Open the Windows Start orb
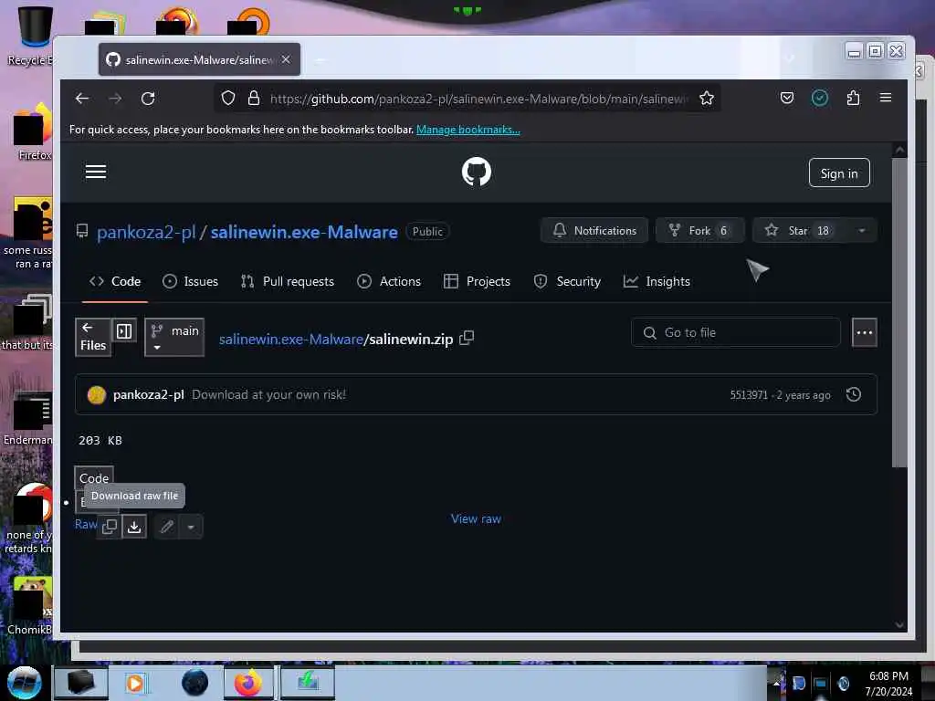 (x=24, y=683)
